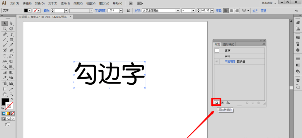Select the Blob Brush tool
The width and height of the screenshot is (302, 138).
point(5,50)
